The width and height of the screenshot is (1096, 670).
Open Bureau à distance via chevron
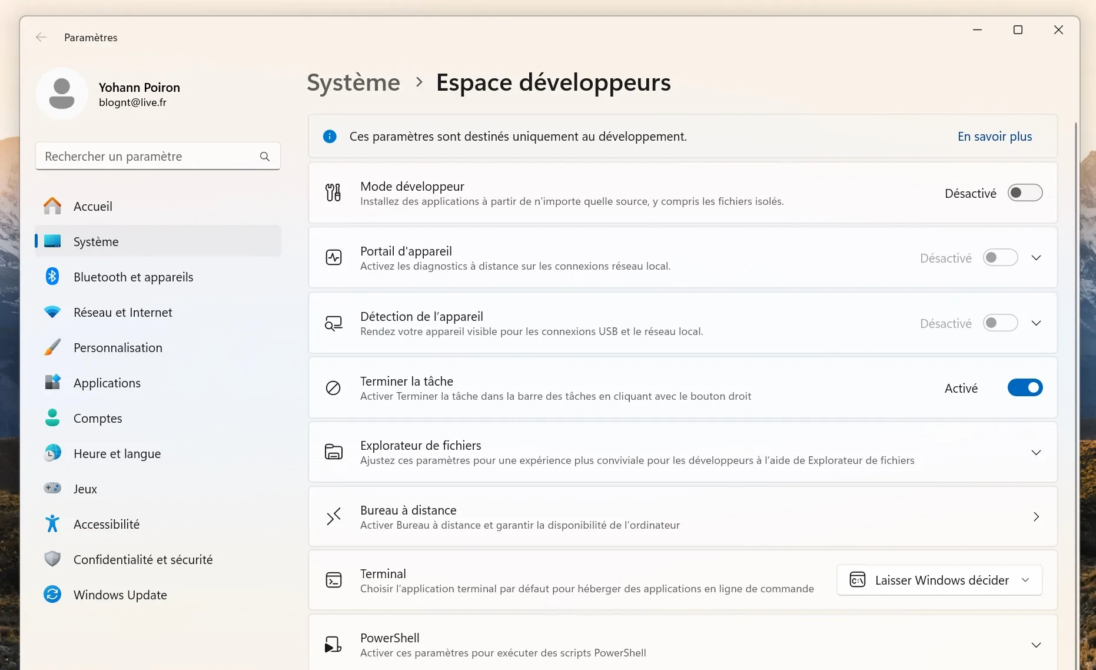pyautogui.click(x=1036, y=516)
